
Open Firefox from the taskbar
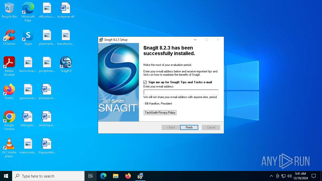(x=128, y=176)
